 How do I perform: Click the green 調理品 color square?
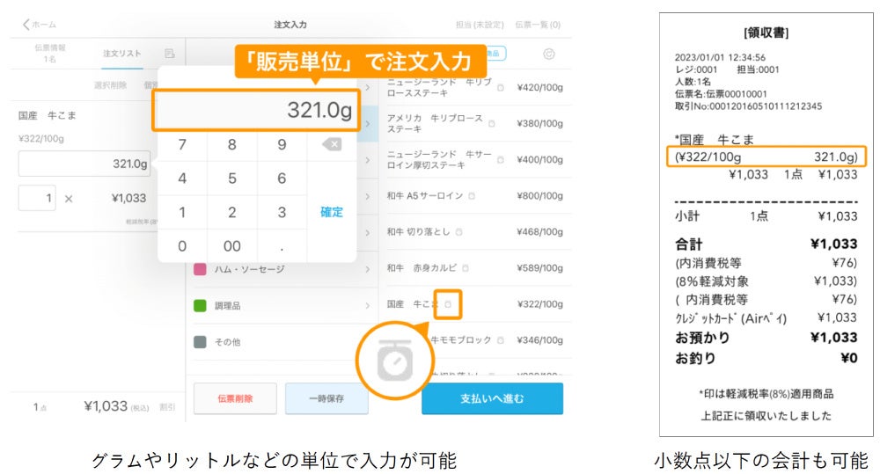point(200,306)
